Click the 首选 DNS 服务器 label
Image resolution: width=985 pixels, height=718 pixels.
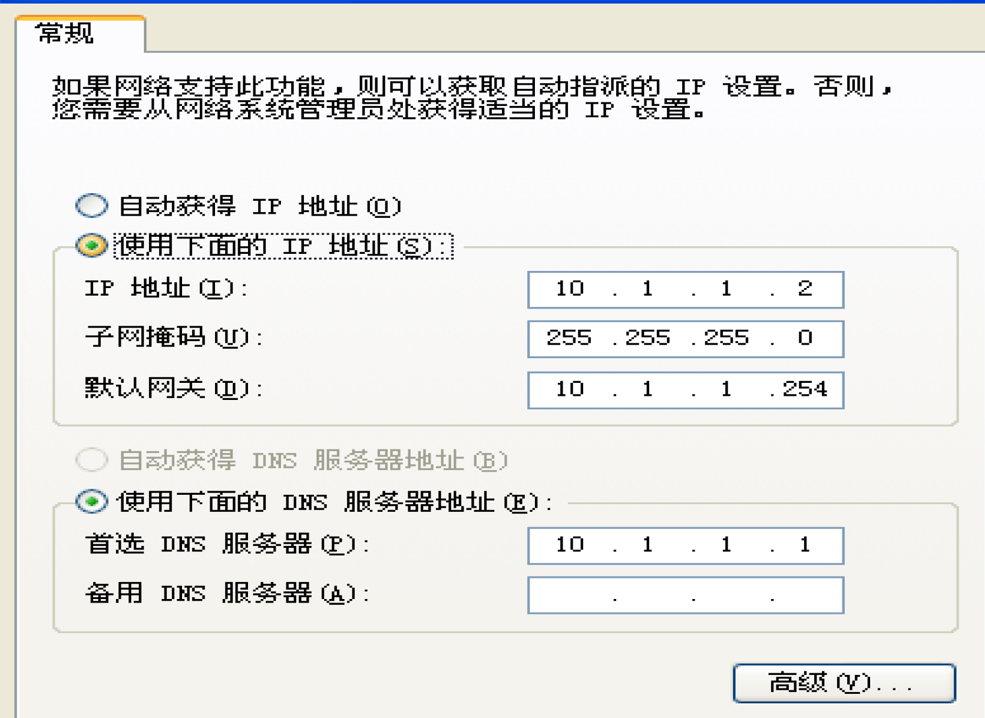(x=228, y=544)
